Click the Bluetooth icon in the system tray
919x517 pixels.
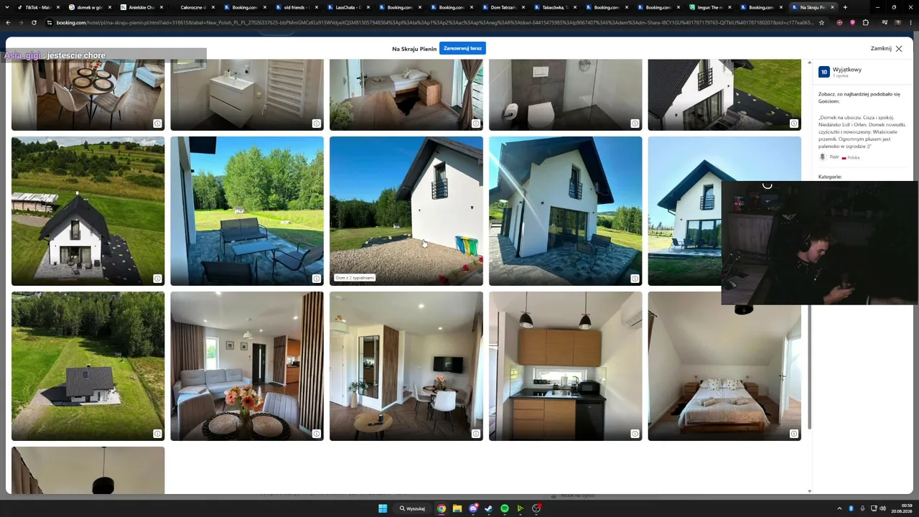pyautogui.click(x=851, y=508)
